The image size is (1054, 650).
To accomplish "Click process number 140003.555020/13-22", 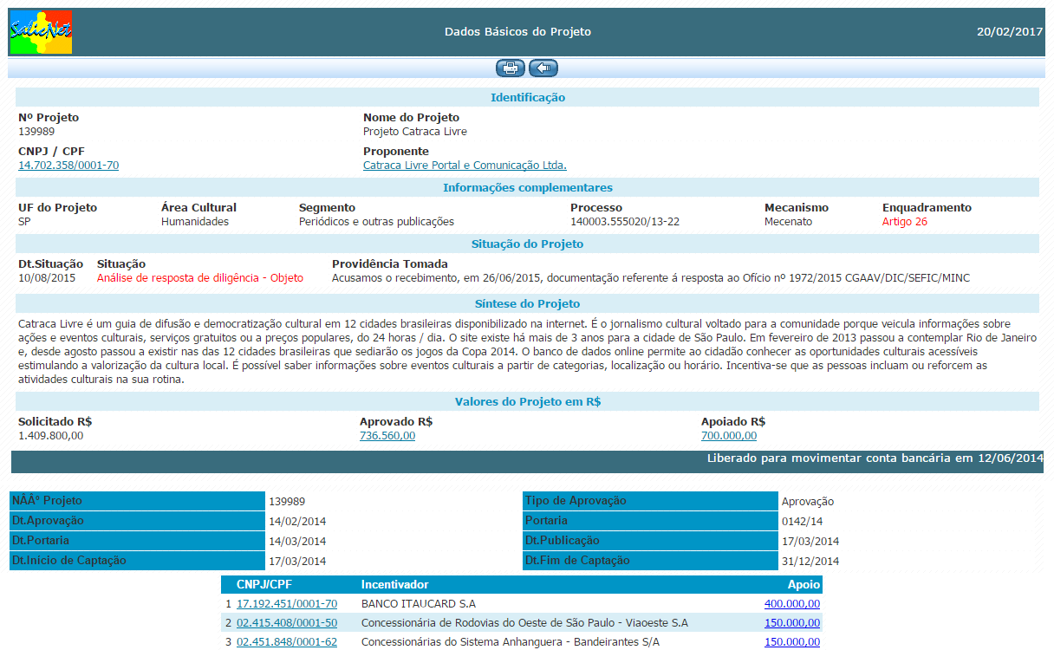I will pos(625,222).
